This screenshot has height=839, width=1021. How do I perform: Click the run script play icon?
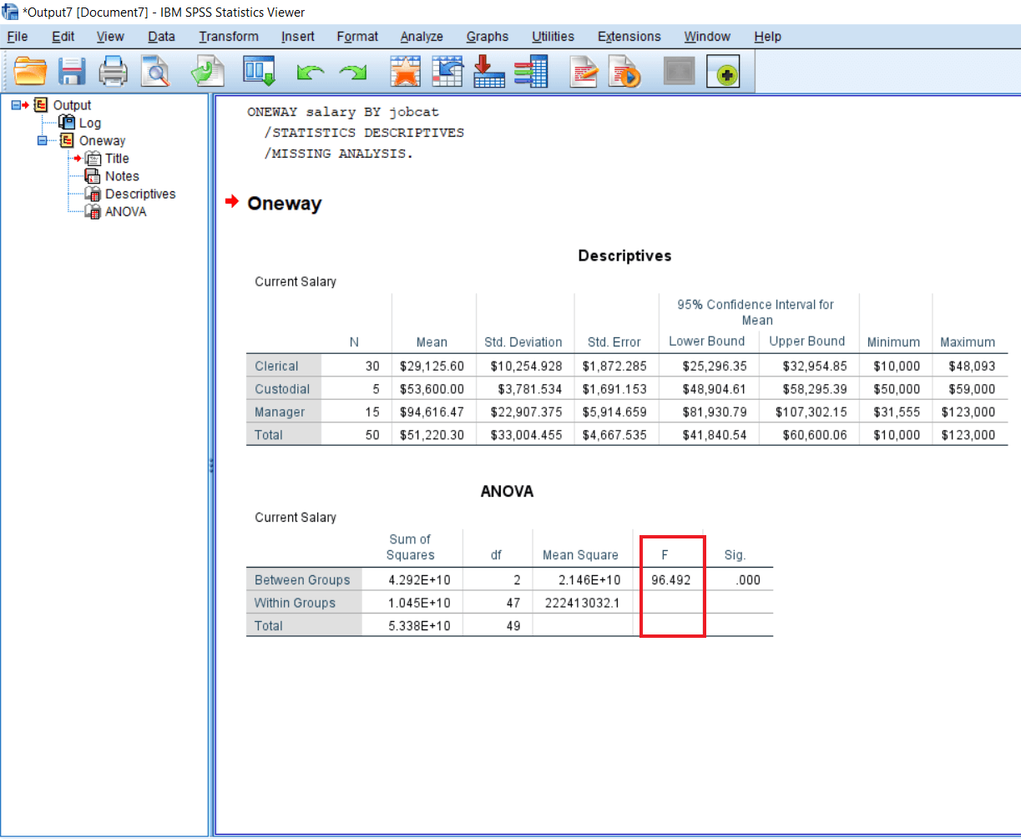[624, 72]
